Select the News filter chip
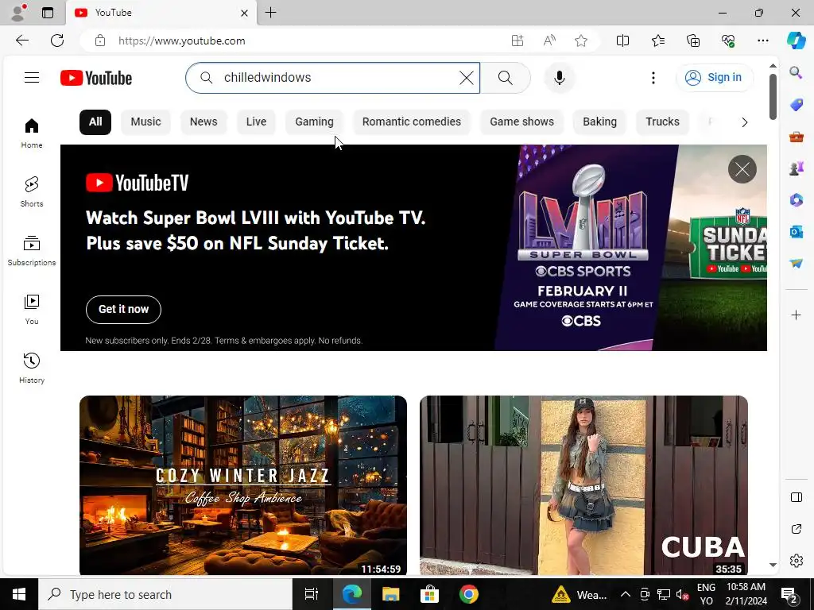 click(203, 122)
